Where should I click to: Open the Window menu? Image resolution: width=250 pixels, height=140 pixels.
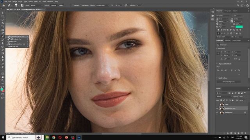50,2
